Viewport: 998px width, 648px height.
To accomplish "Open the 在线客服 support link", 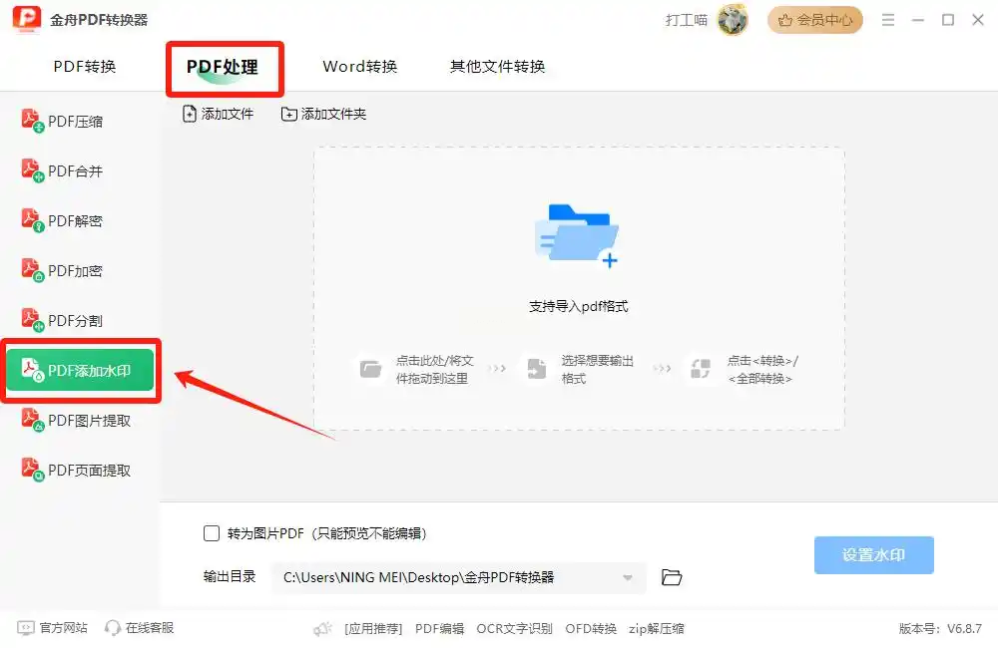I will click(x=150, y=628).
